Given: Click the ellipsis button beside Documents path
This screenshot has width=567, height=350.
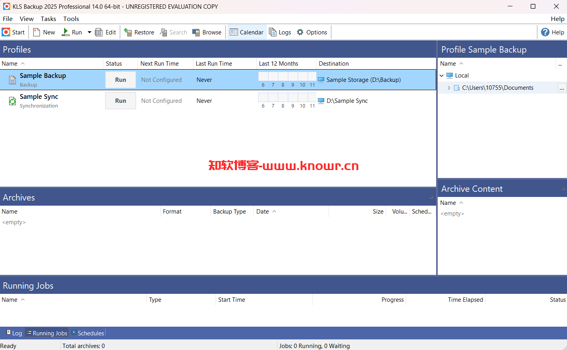Looking at the screenshot, I should pos(562,88).
